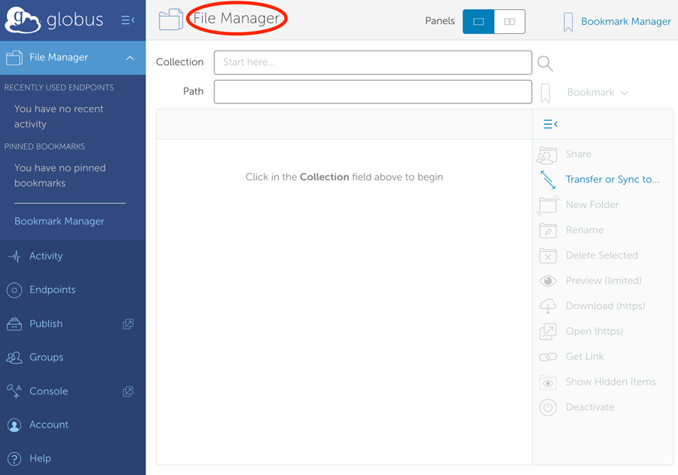Viewport: 678px width, 475px height.
Task: Click Transfer or Sync to...
Action: [x=612, y=179]
